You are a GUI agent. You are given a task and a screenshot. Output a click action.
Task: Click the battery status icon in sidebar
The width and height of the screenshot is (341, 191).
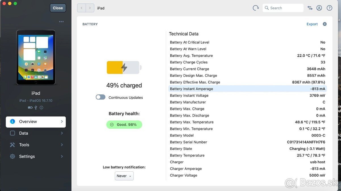(30, 108)
